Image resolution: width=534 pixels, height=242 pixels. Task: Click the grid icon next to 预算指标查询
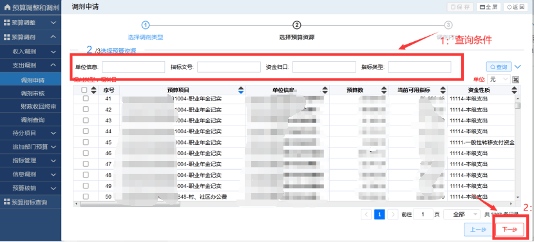coord(7,202)
